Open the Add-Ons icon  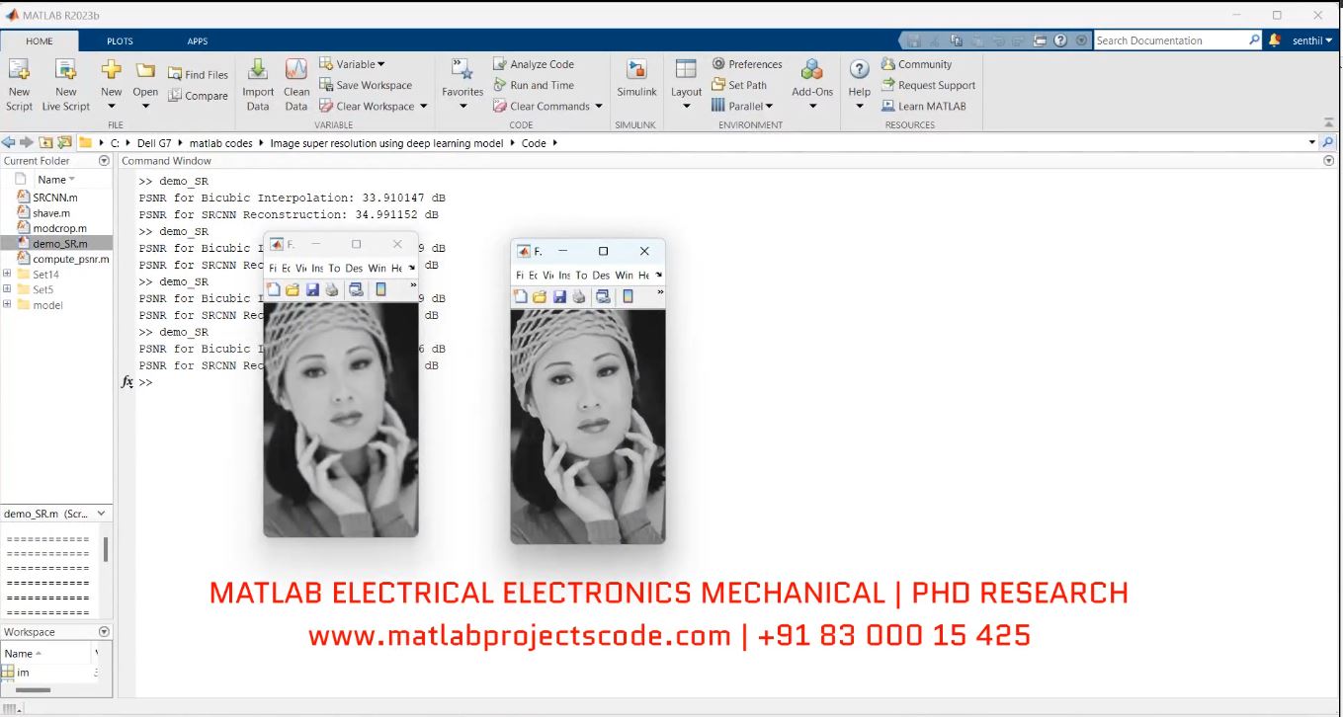click(812, 71)
